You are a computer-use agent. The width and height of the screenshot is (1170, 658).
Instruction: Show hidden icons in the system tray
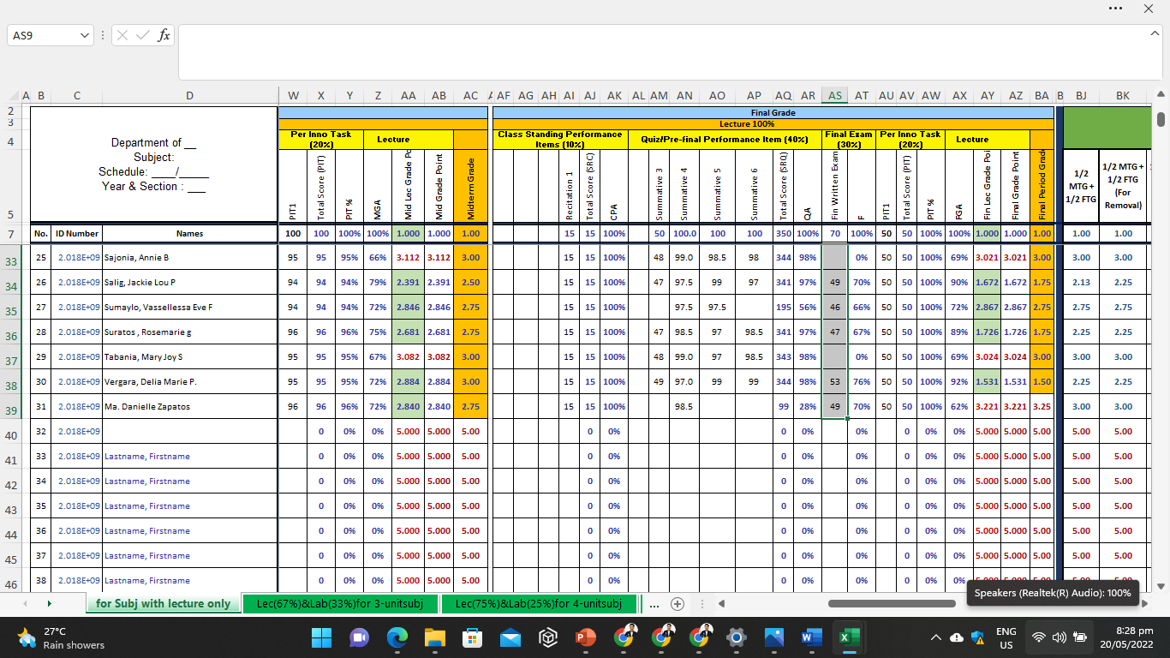[x=935, y=637]
